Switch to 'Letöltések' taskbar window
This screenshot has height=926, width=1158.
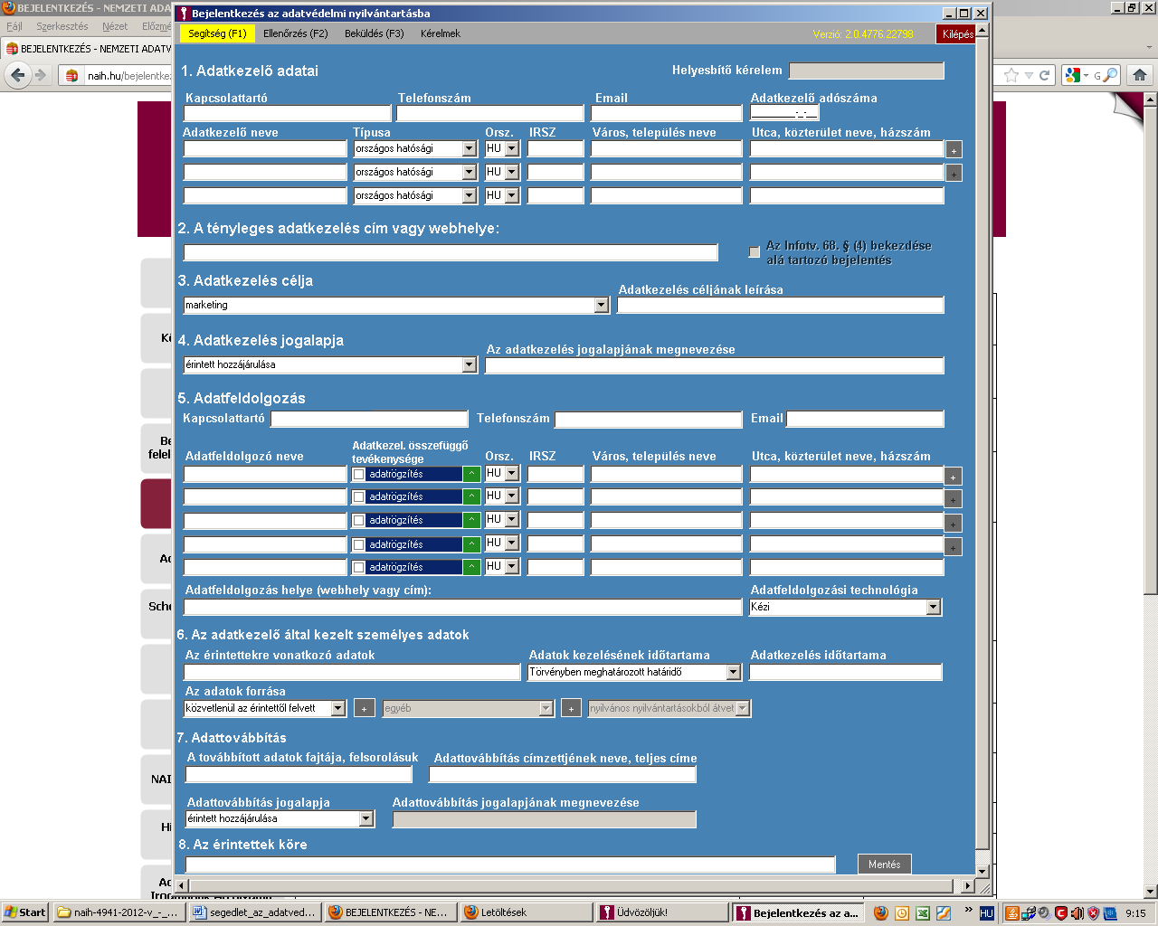pyautogui.click(x=526, y=913)
